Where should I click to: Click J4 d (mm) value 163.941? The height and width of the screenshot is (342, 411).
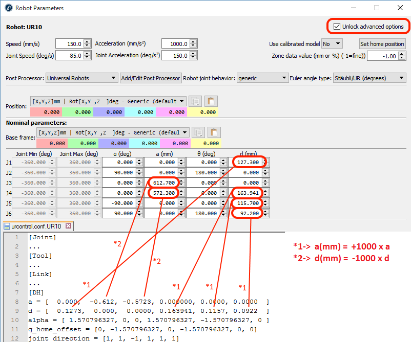[x=248, y=193]
